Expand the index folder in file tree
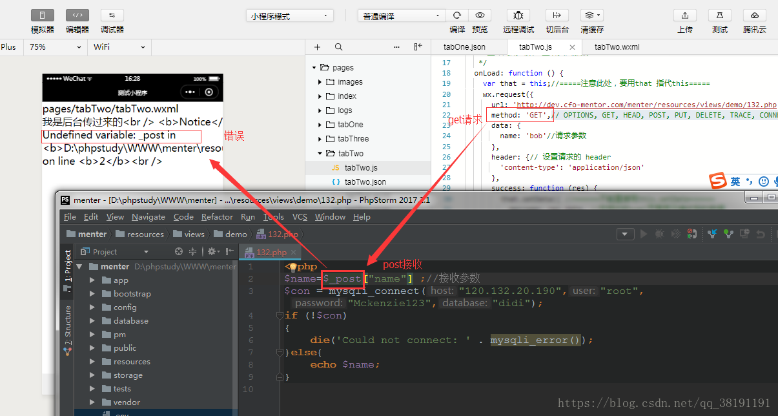Viewport: 778px width, 416px height. tap(320, 96)
